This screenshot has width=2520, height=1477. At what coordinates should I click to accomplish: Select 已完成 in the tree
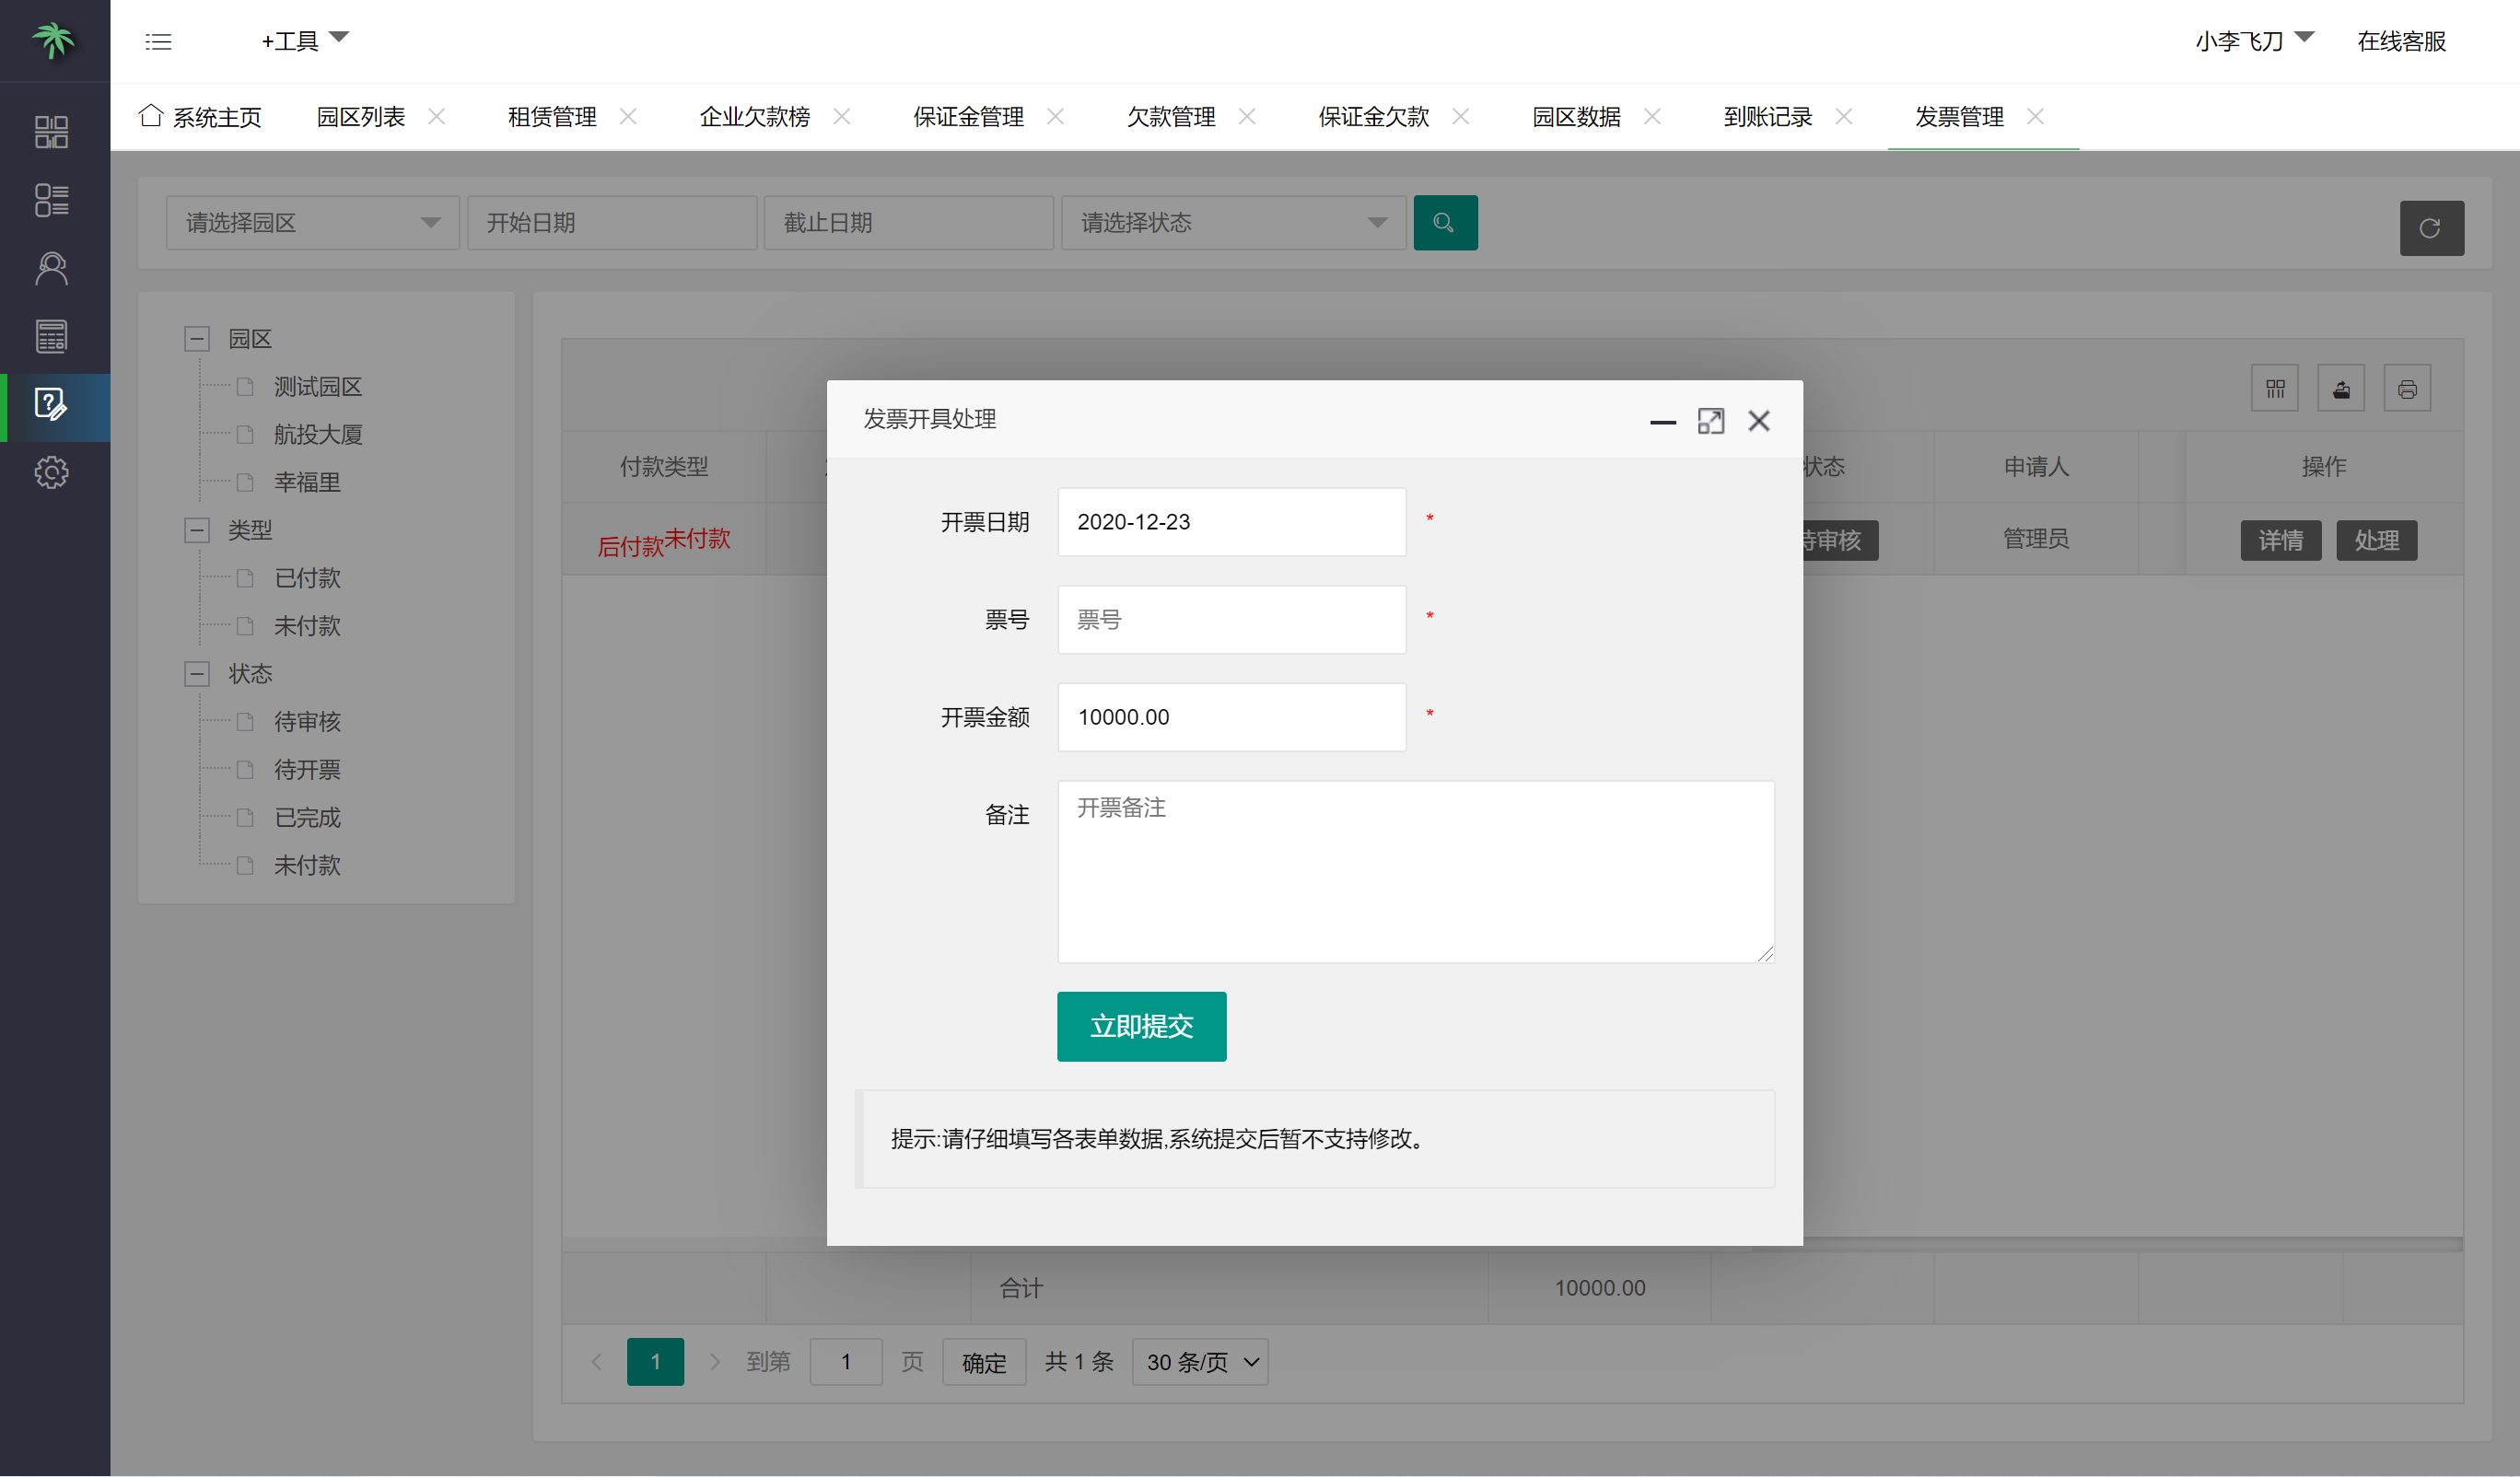(307, 817)
